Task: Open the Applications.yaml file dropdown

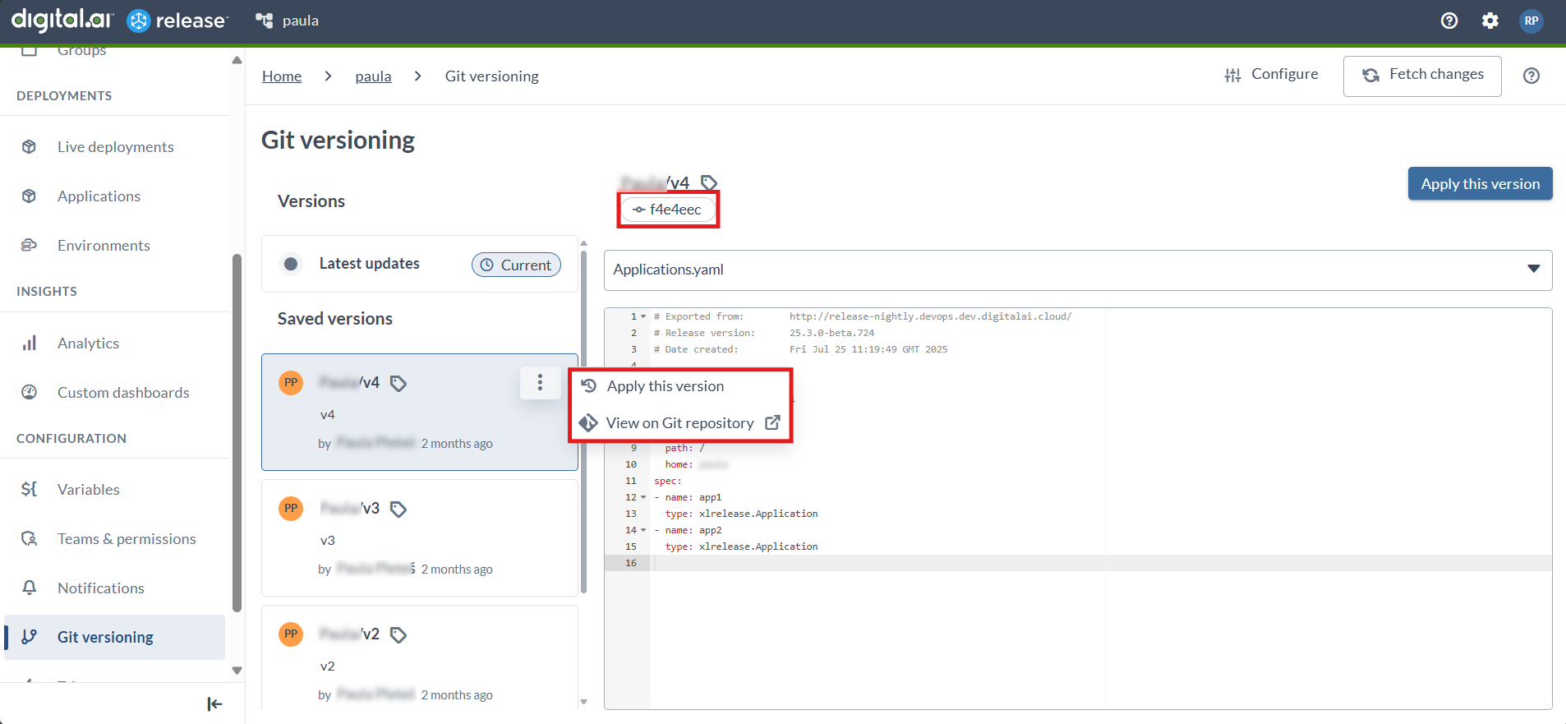Action: (x=1078, y=270)
